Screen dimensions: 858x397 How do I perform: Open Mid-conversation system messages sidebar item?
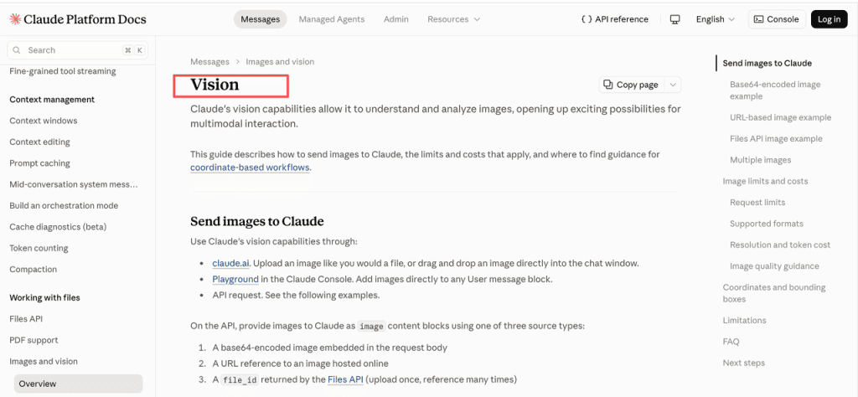(74, 185)
